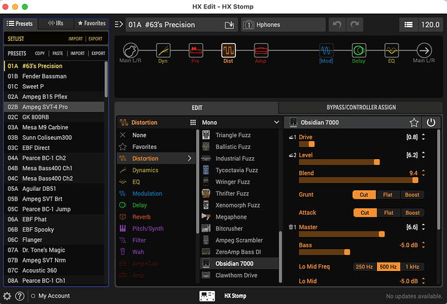Screen dimensions: 447x304
Task: Set Attack to Flat
Action: [x=389, y=213]
